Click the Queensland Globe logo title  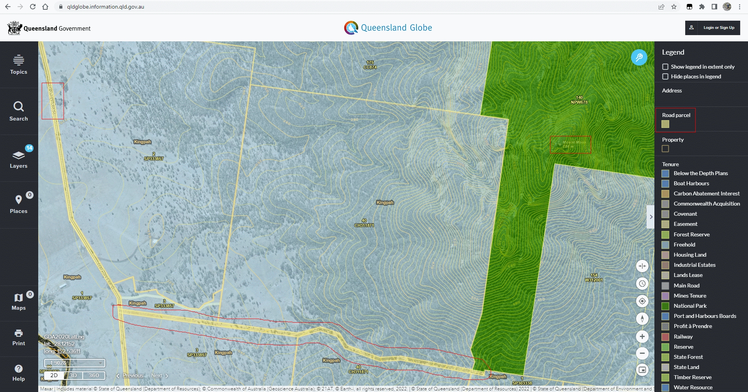click(388, 28)
